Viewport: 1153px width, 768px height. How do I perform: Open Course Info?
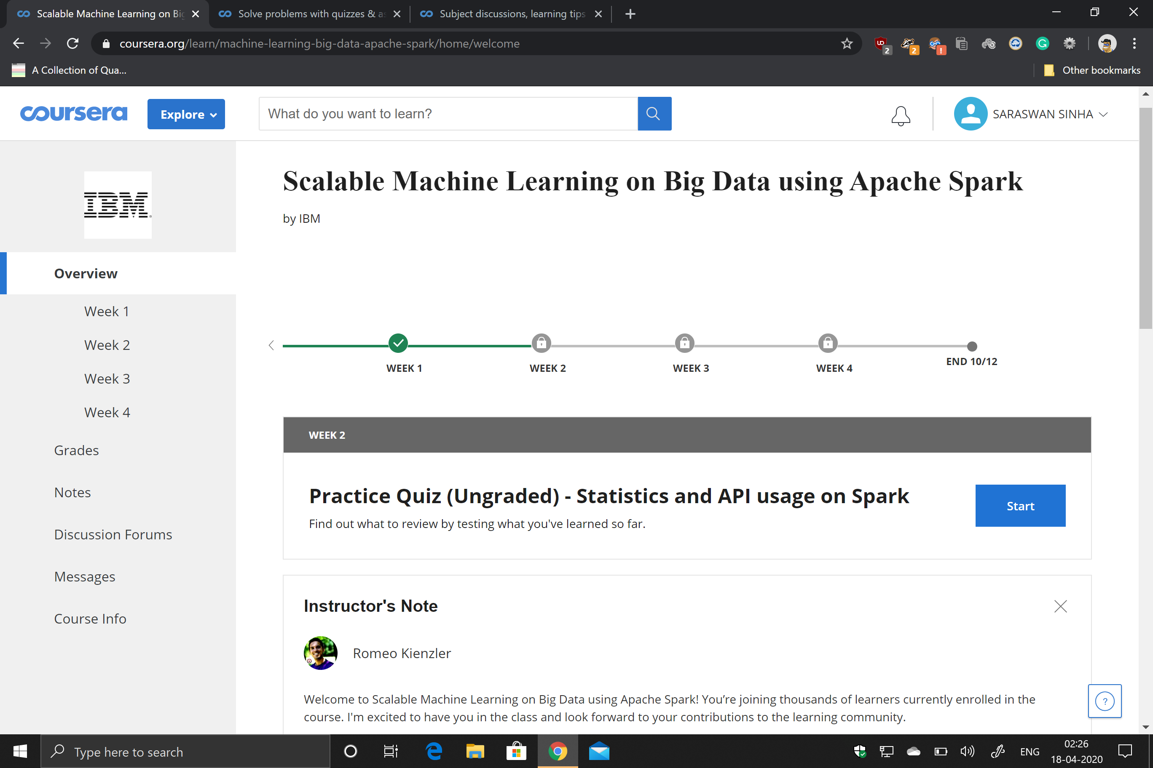coord(90,619)
